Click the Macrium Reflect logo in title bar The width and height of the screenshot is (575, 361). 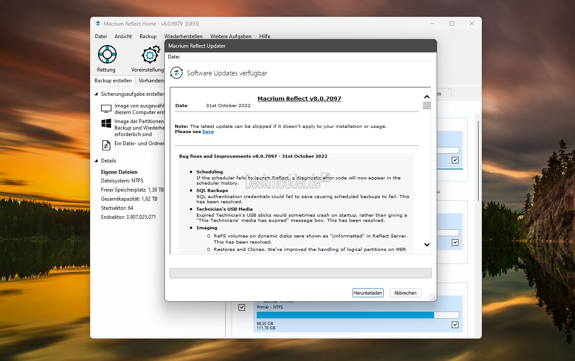coord(98,23)
